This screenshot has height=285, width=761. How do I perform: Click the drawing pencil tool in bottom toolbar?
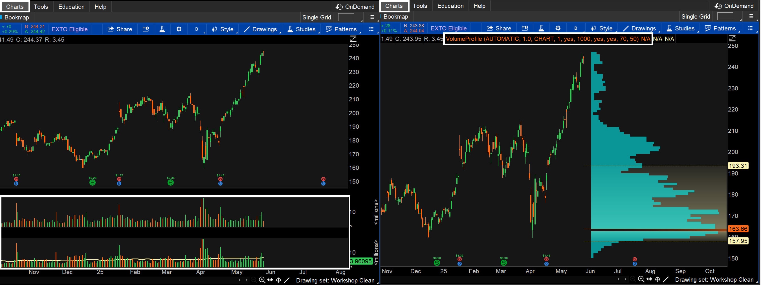click(x=287, y=280)
